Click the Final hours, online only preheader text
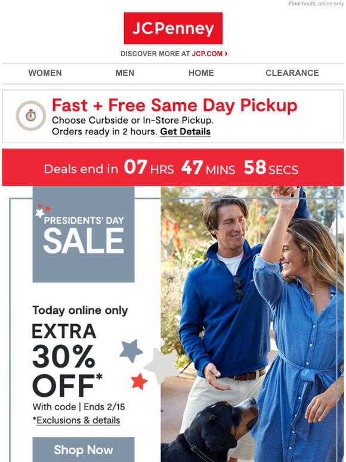The image size is (346, 462). (x=316, y=4)
